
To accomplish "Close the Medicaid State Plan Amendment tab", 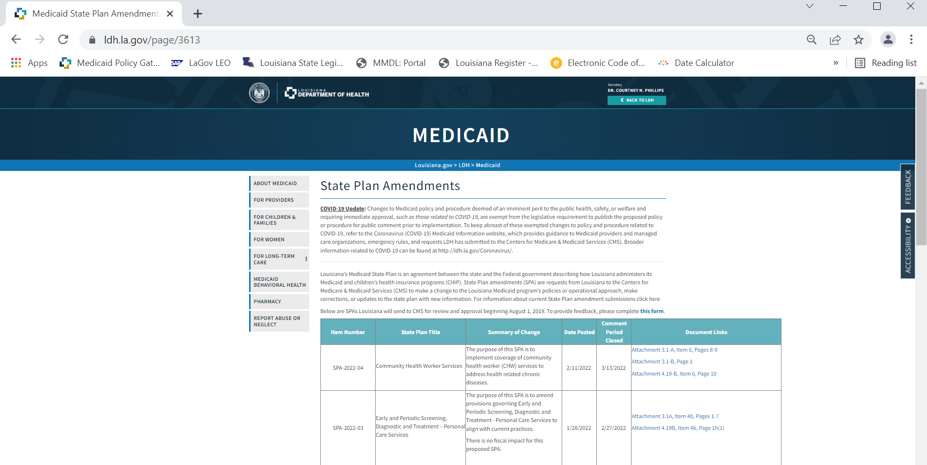I will [x=170, y=14].
